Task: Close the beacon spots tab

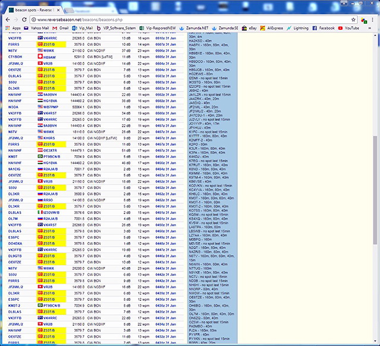Action: (x=58, y=10)
